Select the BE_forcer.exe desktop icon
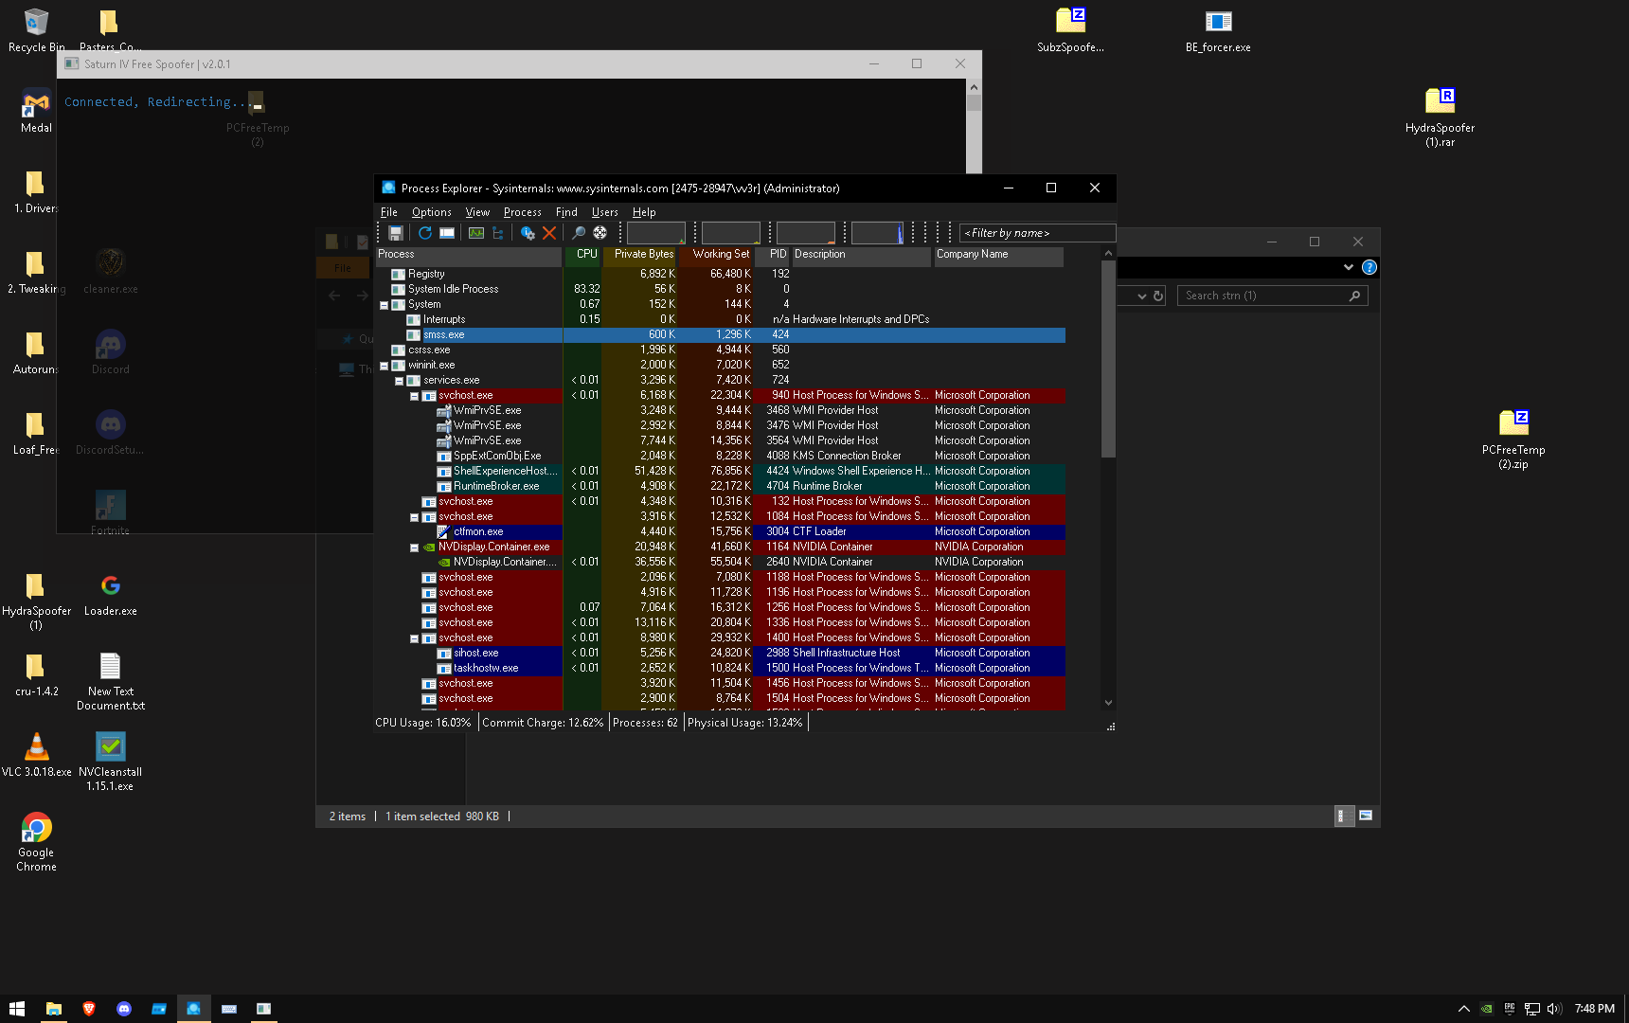The image size is (1629, 1023). tap(1218, 30)
